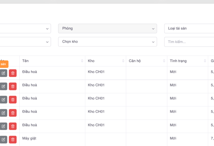Expand the second-row left partially visible dropdown

[x=25, y=42]
